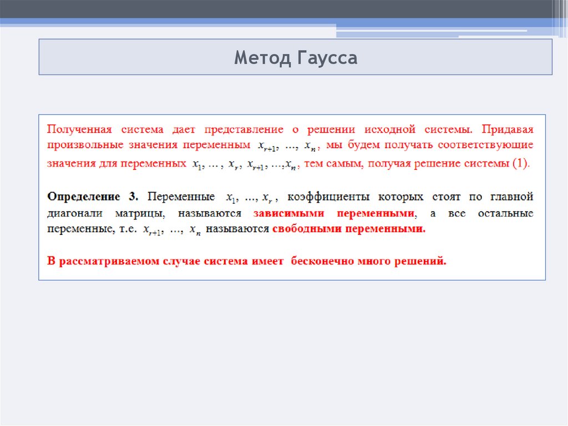Click the sentence about "бесконечно много решений"
This screenshot has height=426, width=568.
246,261
